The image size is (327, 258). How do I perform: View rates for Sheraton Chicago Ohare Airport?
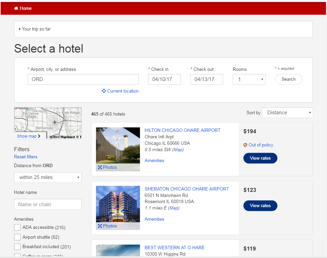tap(260, 206)
